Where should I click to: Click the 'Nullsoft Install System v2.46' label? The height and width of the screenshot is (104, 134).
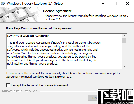(x=21, y=91)
